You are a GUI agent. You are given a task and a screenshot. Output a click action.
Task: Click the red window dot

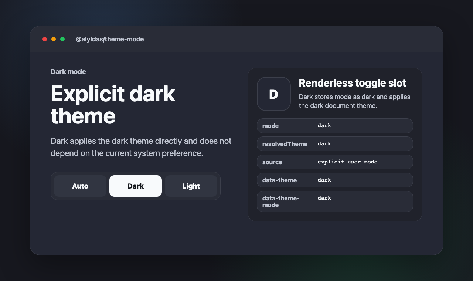point(45,39)
